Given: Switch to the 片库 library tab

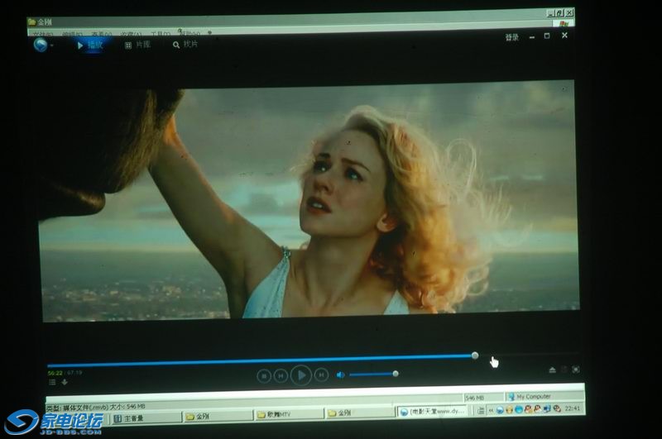Looking at the screenshot, I should [138, 45].
